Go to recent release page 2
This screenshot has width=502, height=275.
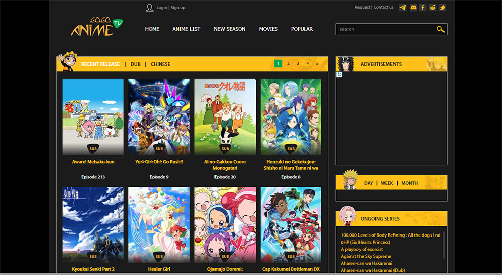(288, 63)
